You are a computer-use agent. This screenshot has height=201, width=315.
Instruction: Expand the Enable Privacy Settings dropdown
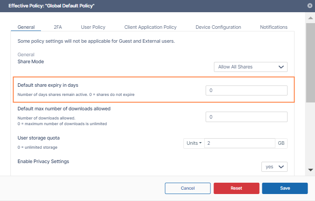(x=274, y=167)
